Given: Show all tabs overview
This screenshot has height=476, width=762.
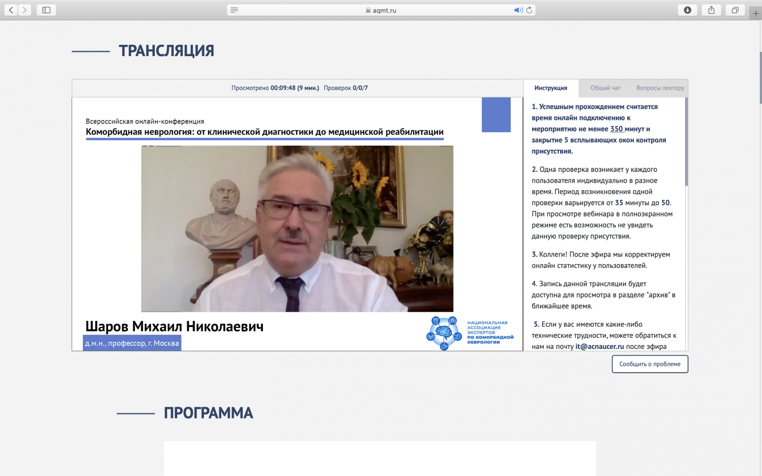Looking at the screenshot, I should (x=735, y=10).
